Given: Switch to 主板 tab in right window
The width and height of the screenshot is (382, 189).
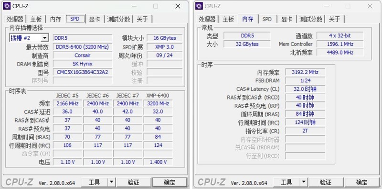Looking at the screenshot, I should click(x=228, y=19).
